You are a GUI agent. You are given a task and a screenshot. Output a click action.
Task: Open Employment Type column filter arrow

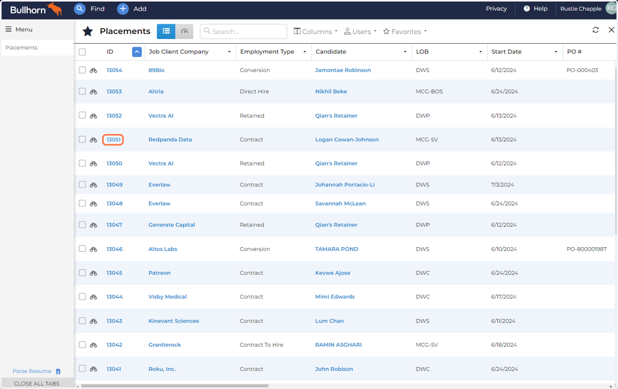click(304, 52)
